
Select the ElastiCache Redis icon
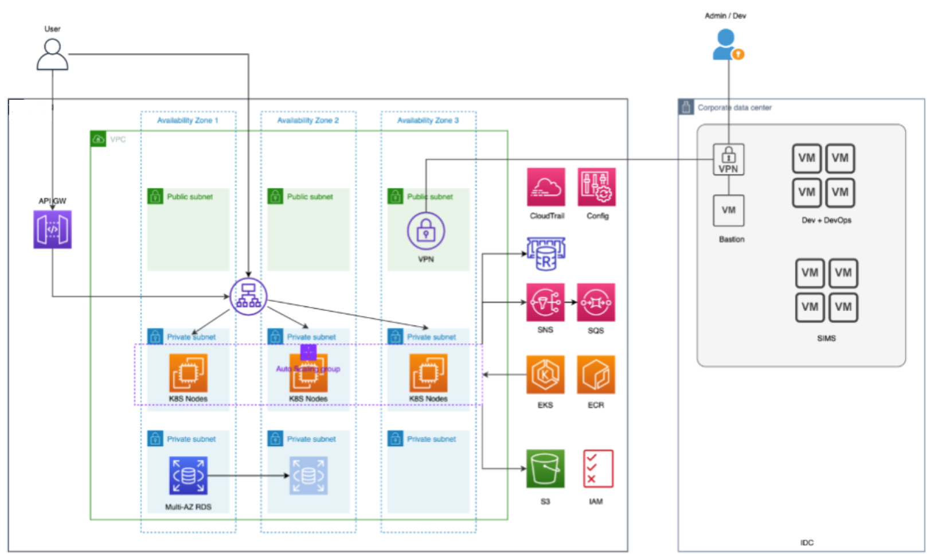[546, 253]
